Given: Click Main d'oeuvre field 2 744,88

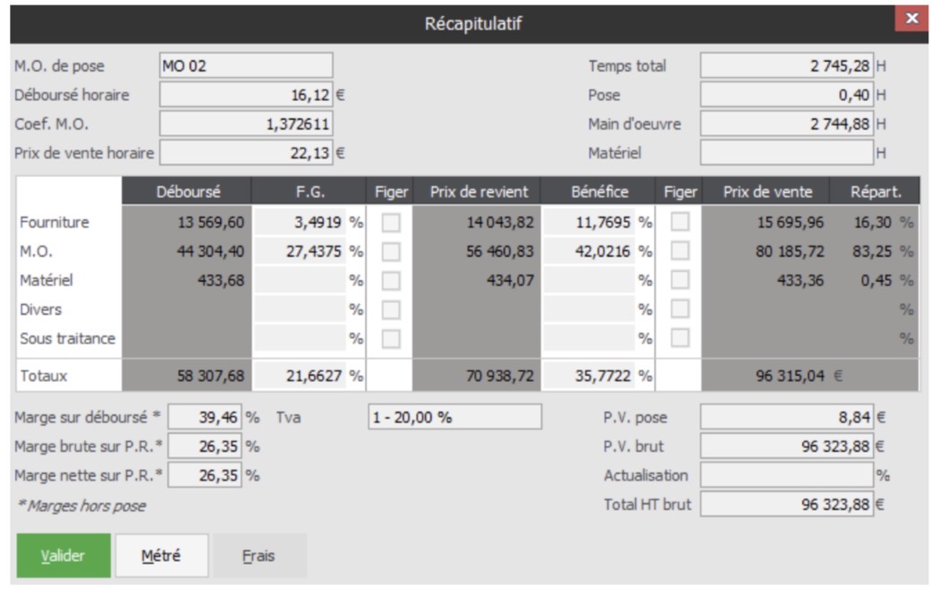Looking at the screenshot, I should (786, 124).
